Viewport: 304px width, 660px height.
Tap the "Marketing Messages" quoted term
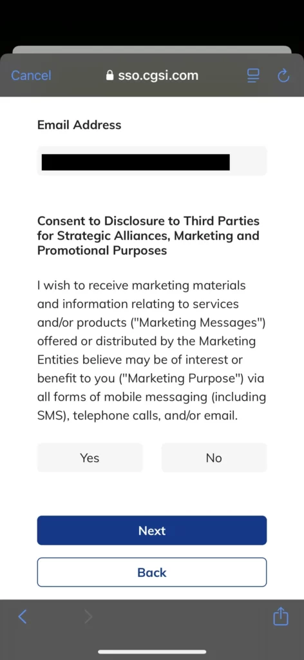(202, 322)
